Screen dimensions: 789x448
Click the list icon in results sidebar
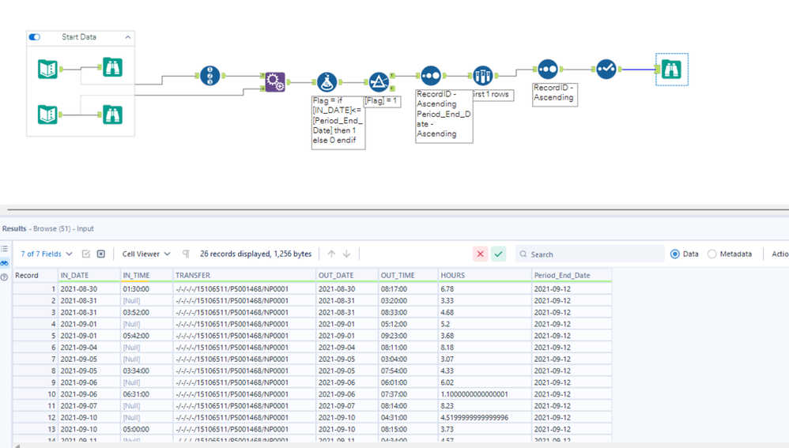coord(5,249)
